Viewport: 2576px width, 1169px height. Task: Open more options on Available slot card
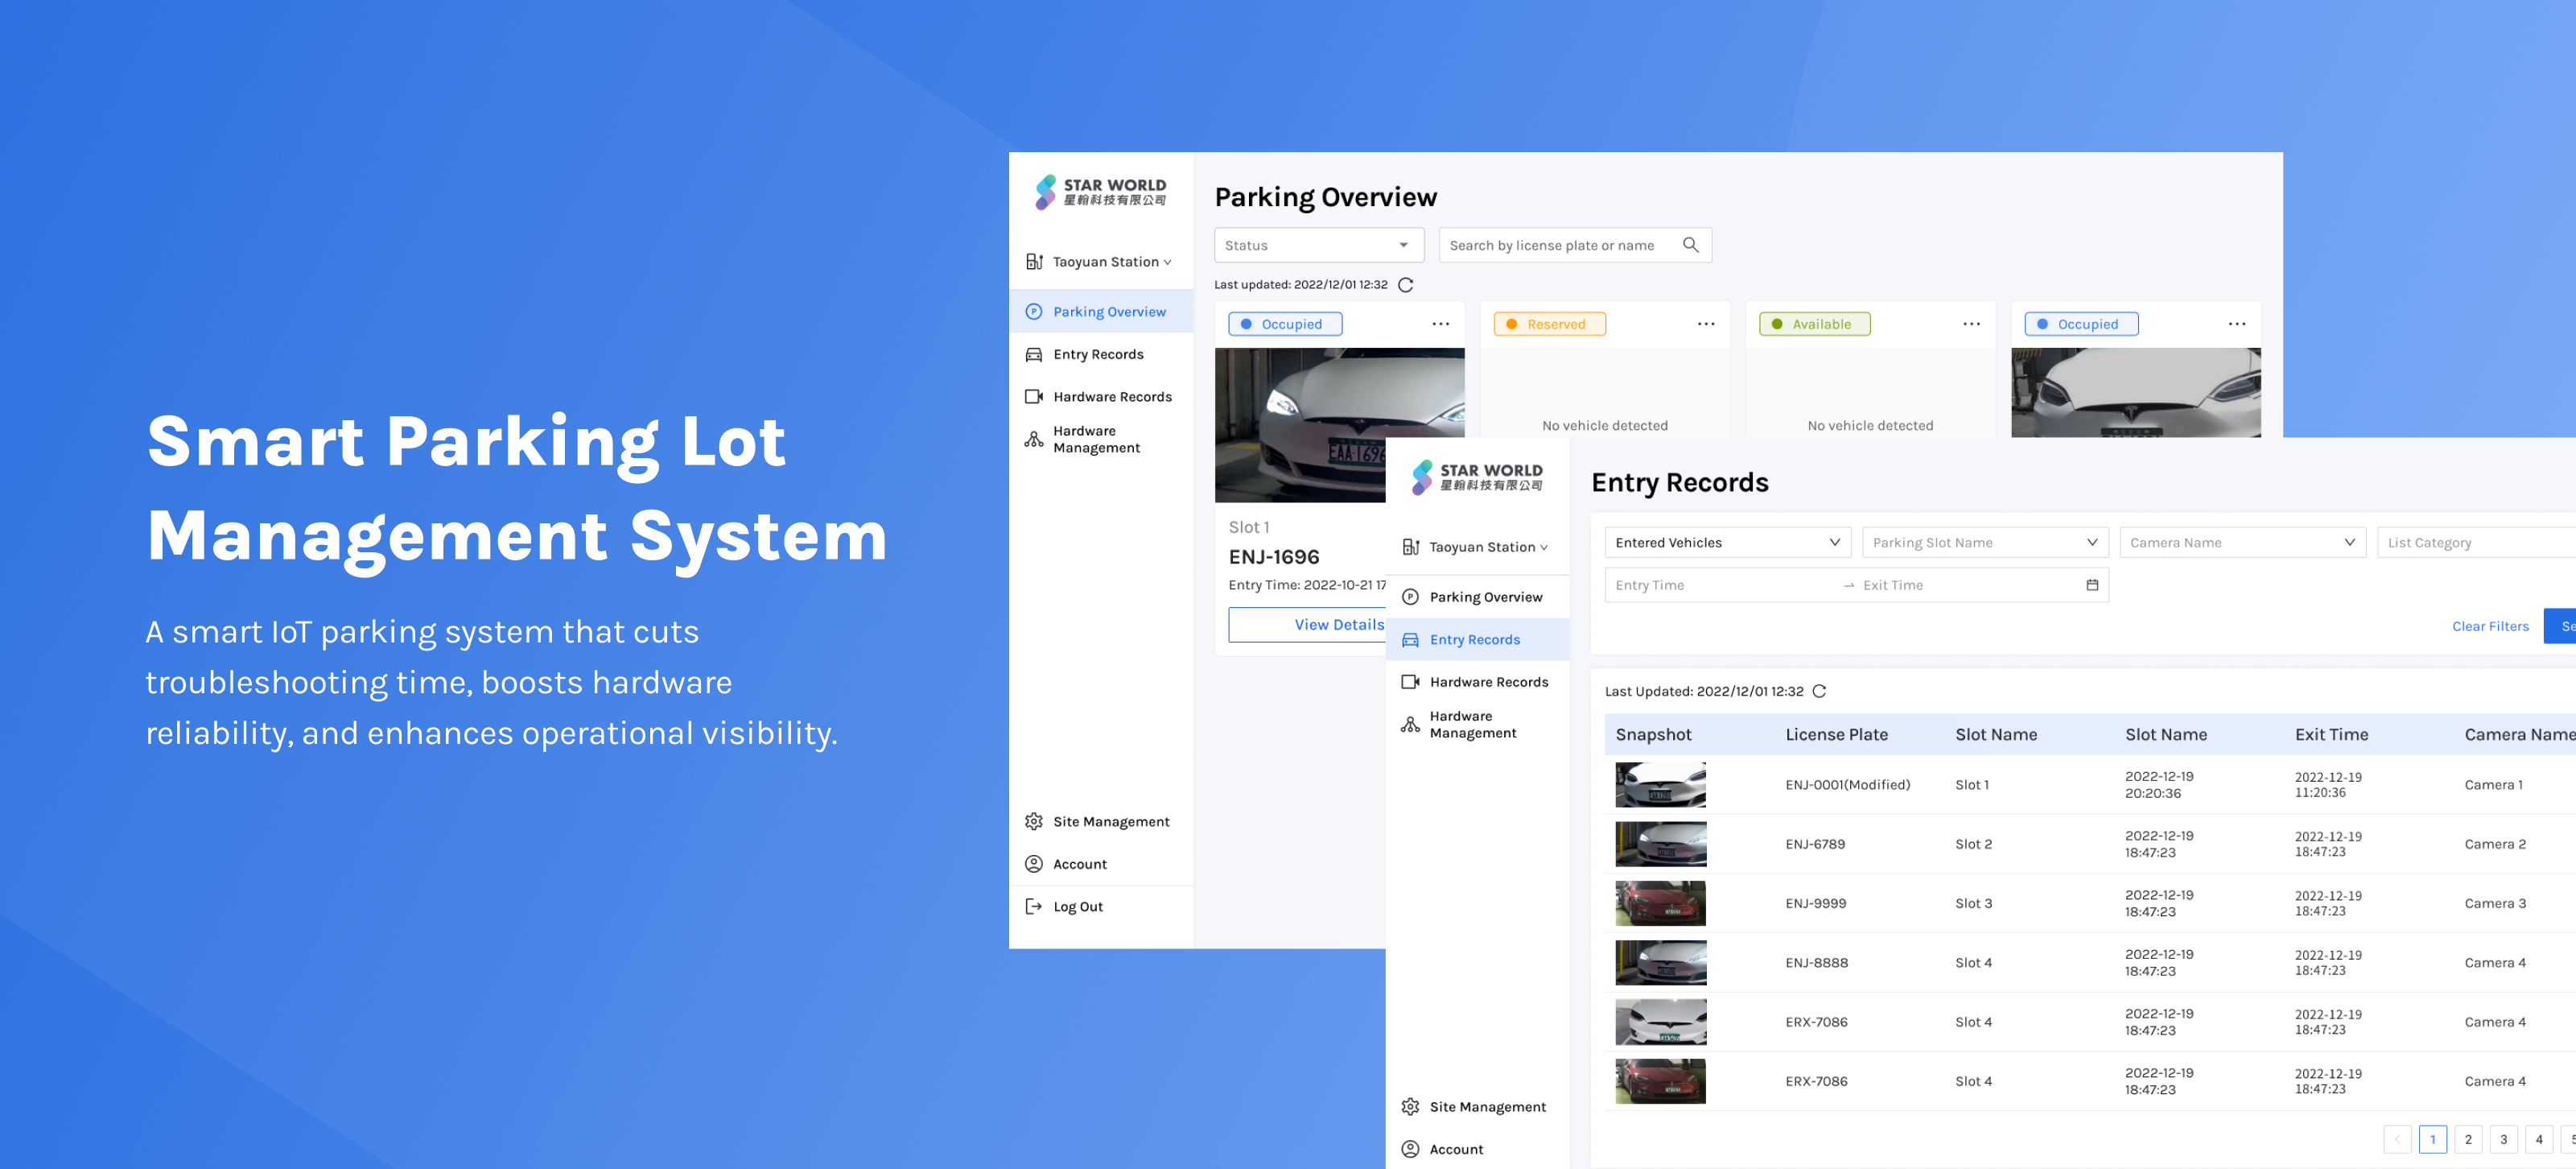pyautogui.click(x=1971, y=324)
